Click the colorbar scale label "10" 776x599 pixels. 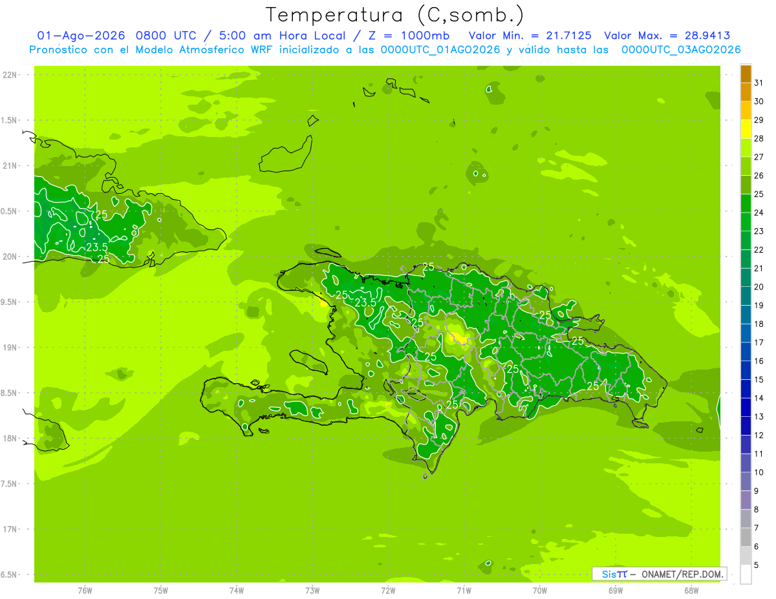[x=759, y=472]
